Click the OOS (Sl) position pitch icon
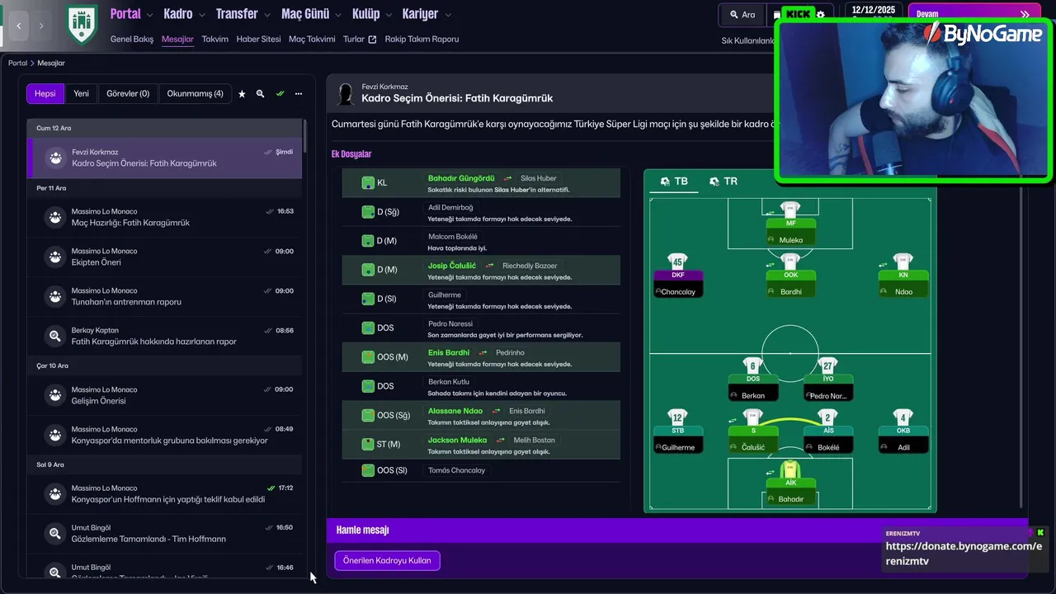The image size is (1056, 594). tap(368, 470)
